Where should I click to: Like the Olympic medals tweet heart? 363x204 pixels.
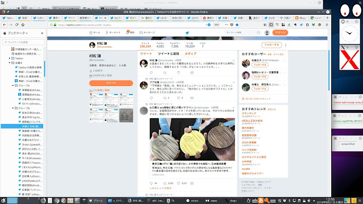(x=179, y=183)
